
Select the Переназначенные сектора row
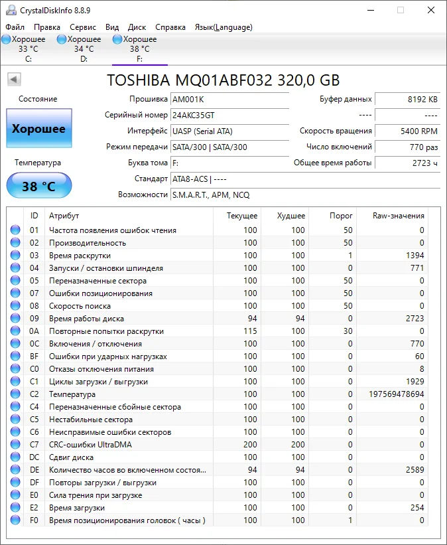click(x=218, y=281)
